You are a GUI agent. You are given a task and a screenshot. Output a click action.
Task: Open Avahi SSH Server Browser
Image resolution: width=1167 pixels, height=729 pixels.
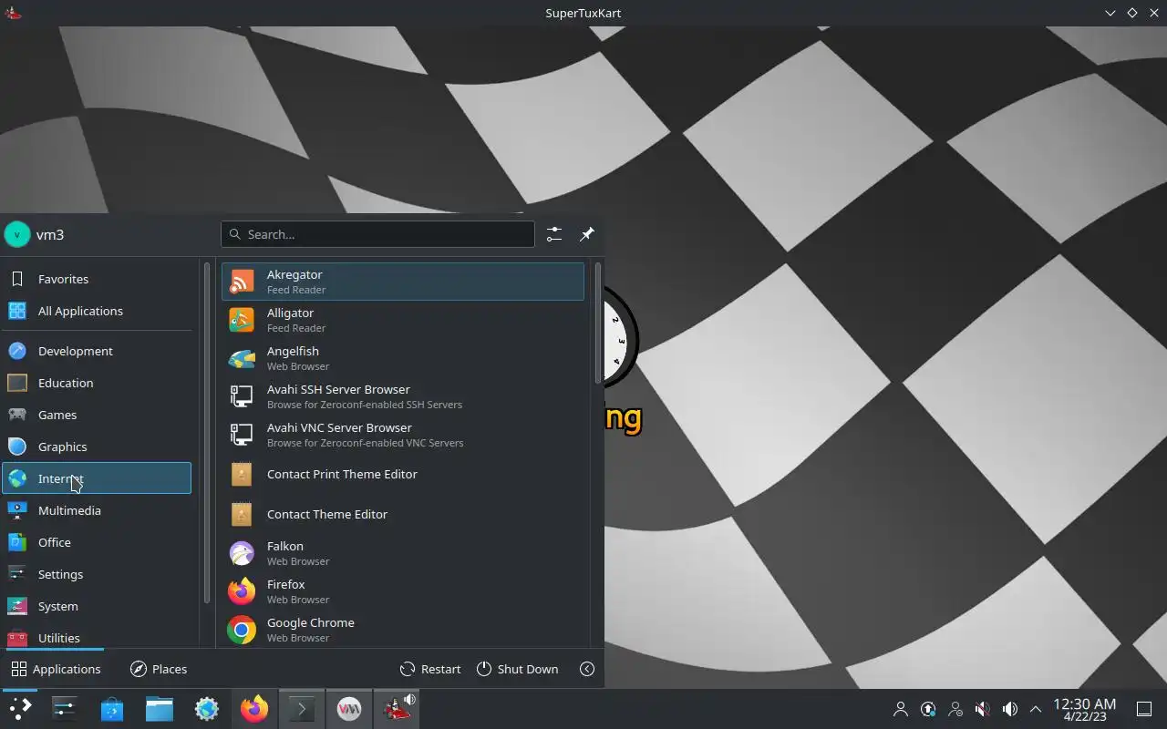[x=402, y=396]
